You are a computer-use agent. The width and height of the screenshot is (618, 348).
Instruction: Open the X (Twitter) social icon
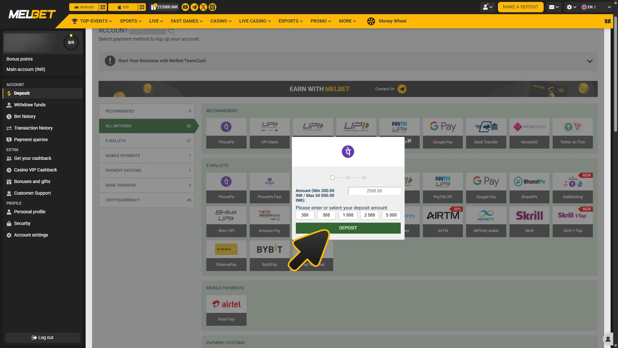pyautogui.click(x=203, y=7)
